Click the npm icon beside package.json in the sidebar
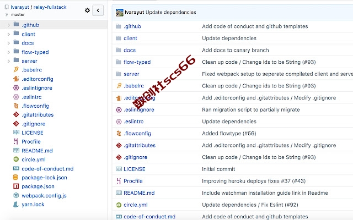Viewport: 353px width, 220px height. pos(16,186)
